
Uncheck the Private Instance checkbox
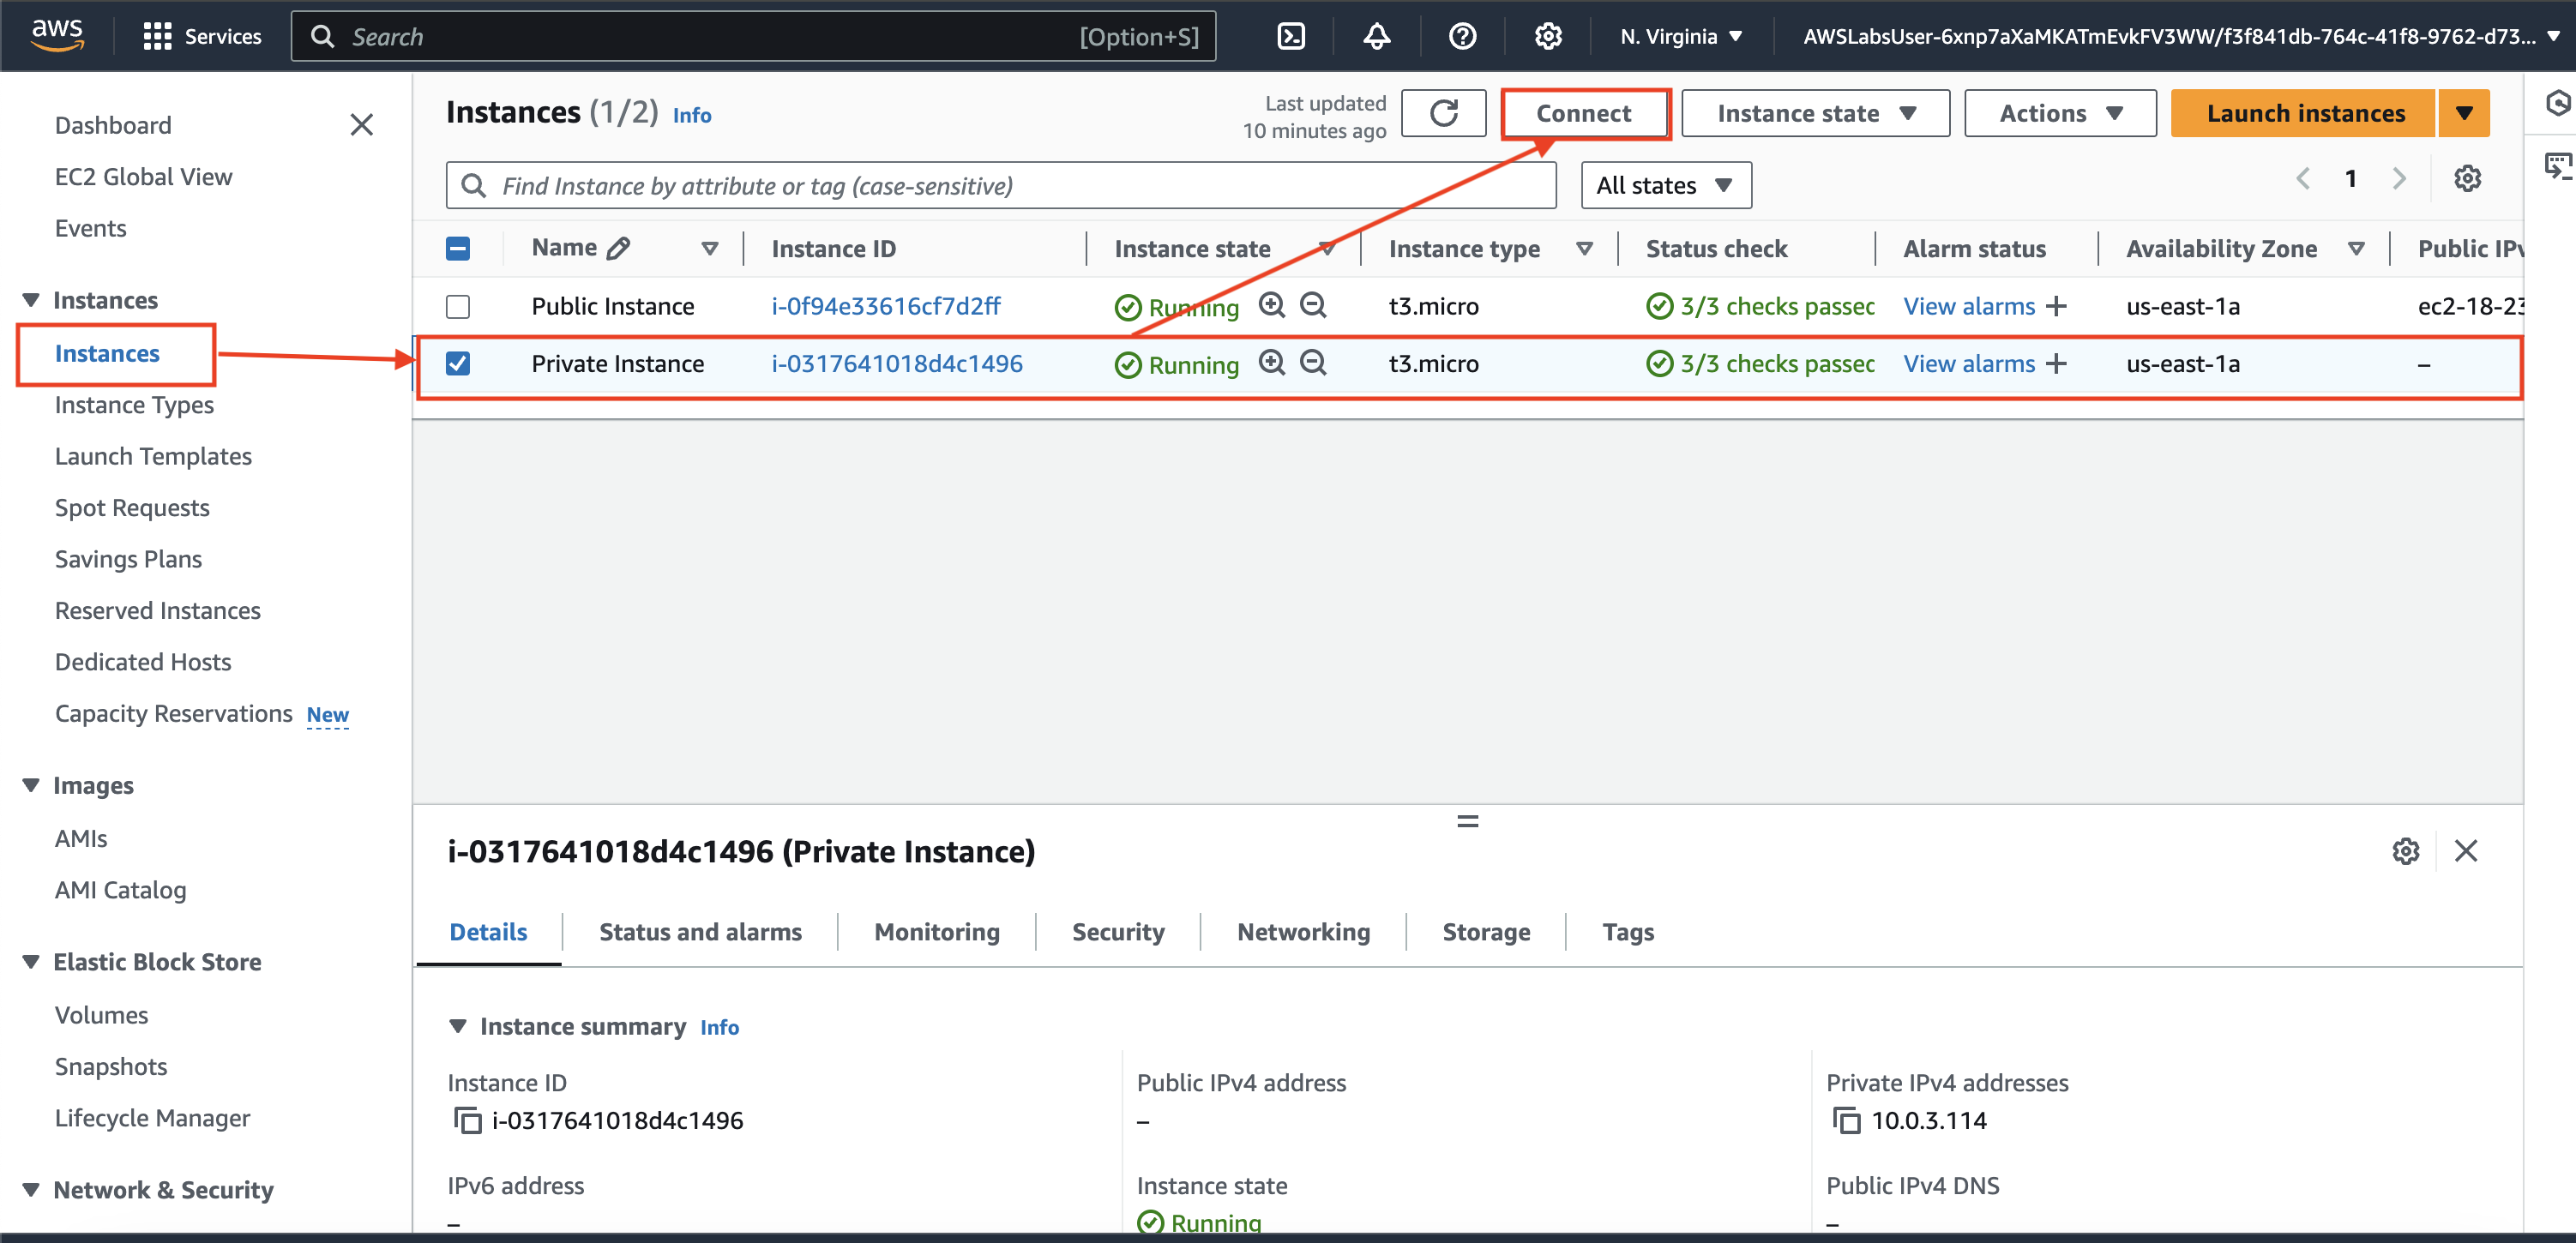coord(458,363)
